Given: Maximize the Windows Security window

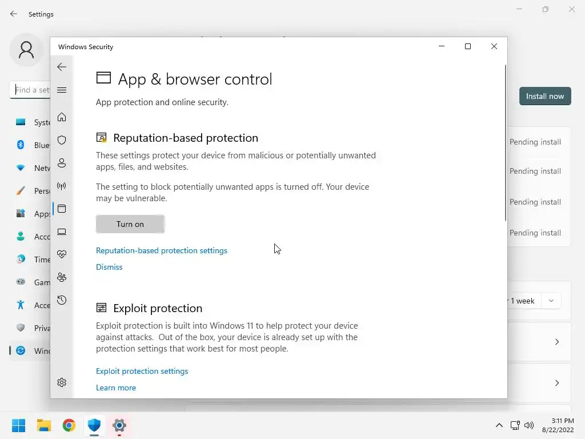Looking at the screenshot, I should [x=468, y=46].
